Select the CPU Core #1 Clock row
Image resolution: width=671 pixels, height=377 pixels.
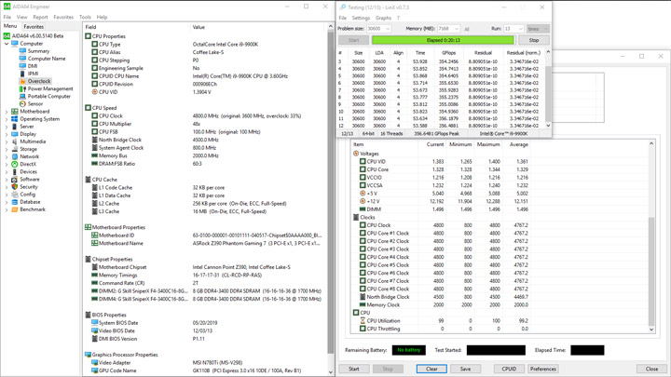pos(441,234)
